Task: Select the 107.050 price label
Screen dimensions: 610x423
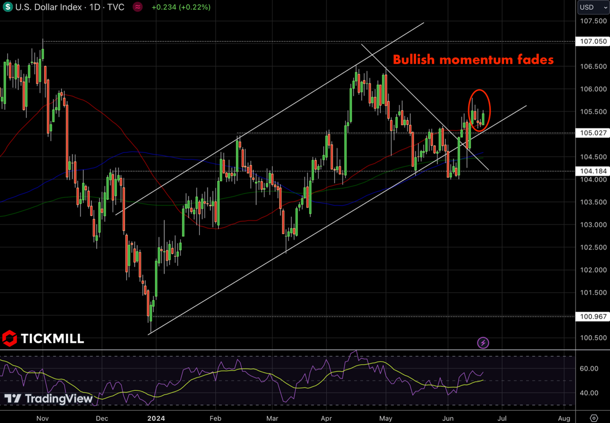Action: click(x=593, y=41)
